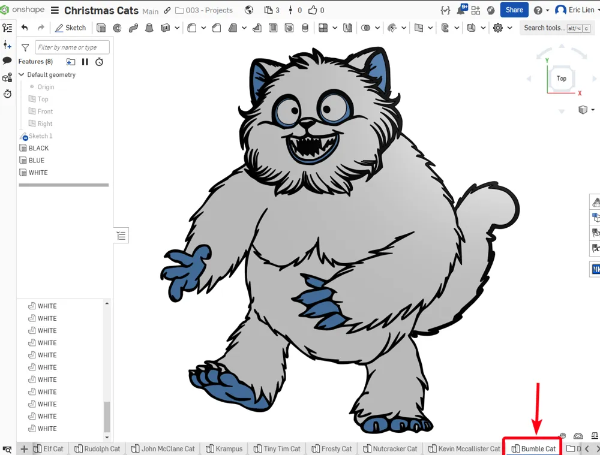Click the blue Share button
This screenshot has height=455, width=600.
514,10
